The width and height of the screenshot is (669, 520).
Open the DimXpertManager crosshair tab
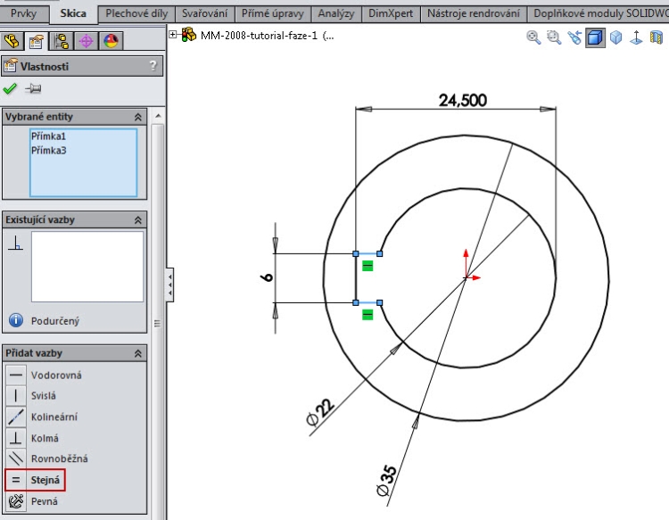(x=87, y=41)
